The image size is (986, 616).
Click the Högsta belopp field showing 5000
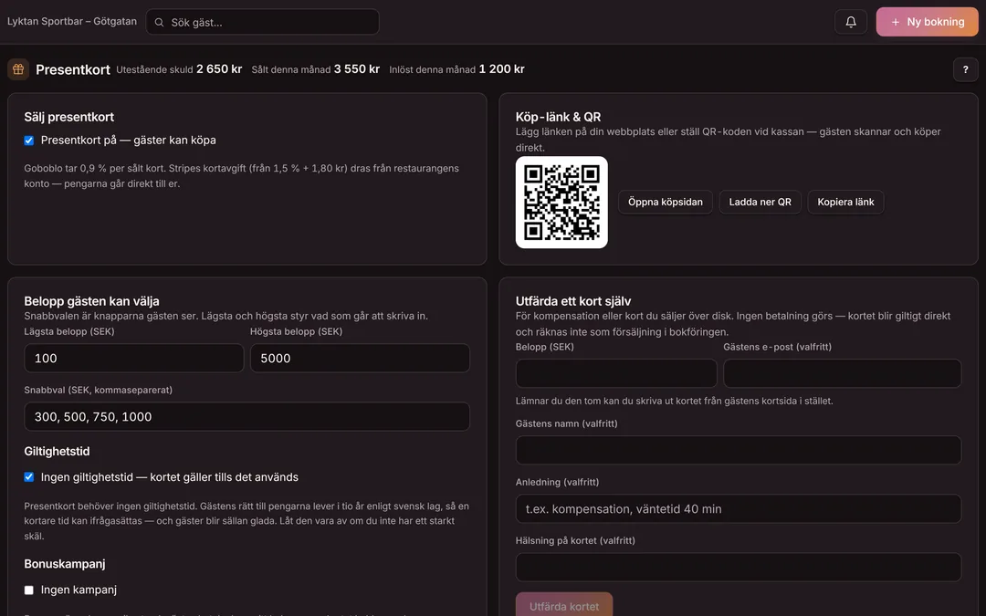(360, 358)
